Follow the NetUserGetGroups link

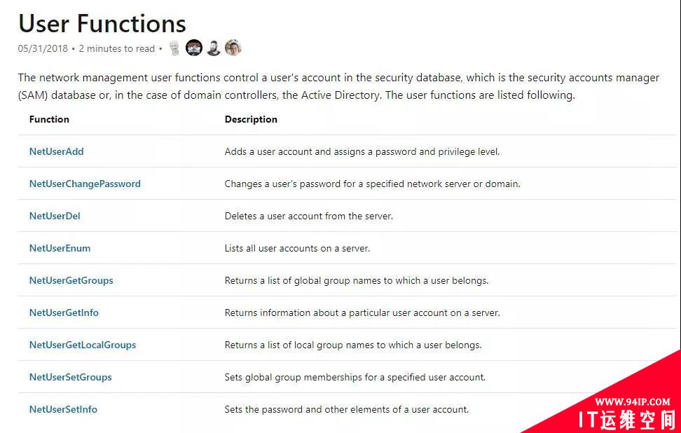click(x=71, y=280)
